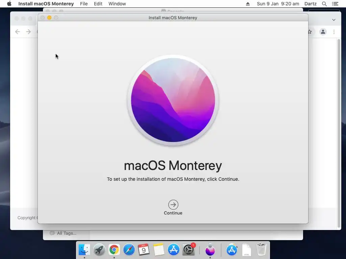The width and height of the screenshot is (346, 259).
Task: Open the Dartz user menu
Action: pos(311,4)
